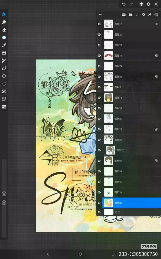Screen dimensions: 161x259
Task: Select the leaf shape tool
Action: 4,68
